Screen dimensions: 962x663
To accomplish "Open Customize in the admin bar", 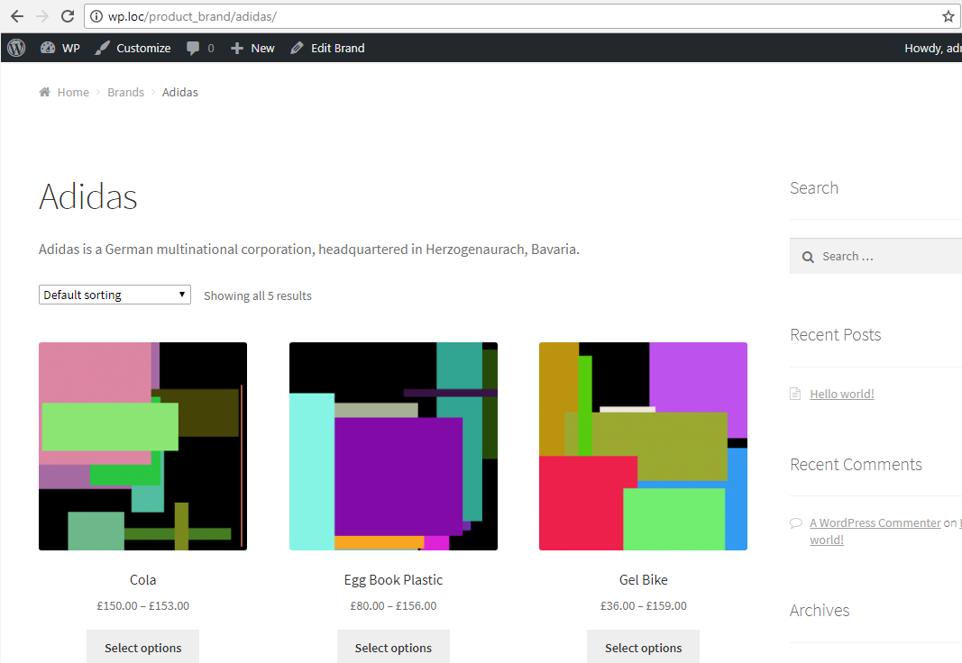I will click(133, 48).
